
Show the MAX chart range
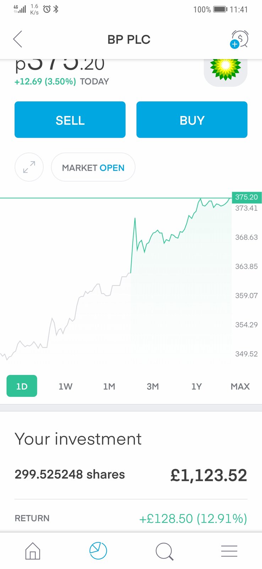[x=240, y=386]
